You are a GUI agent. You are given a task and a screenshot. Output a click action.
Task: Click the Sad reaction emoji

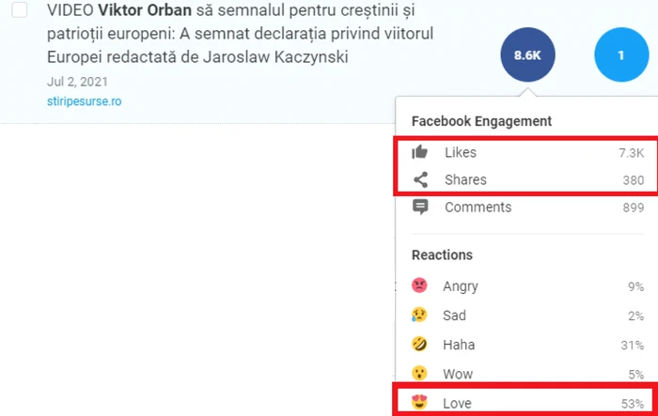coord(419,315)
